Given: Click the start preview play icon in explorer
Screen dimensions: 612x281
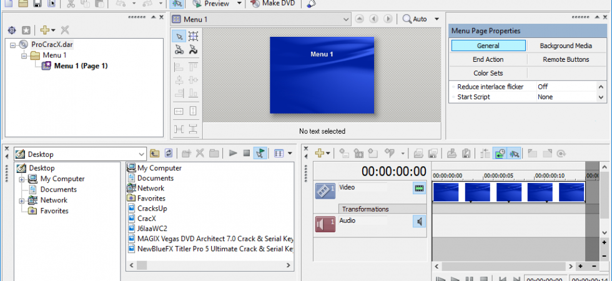Looking at the screenshot, I should [x=233, y=154].
